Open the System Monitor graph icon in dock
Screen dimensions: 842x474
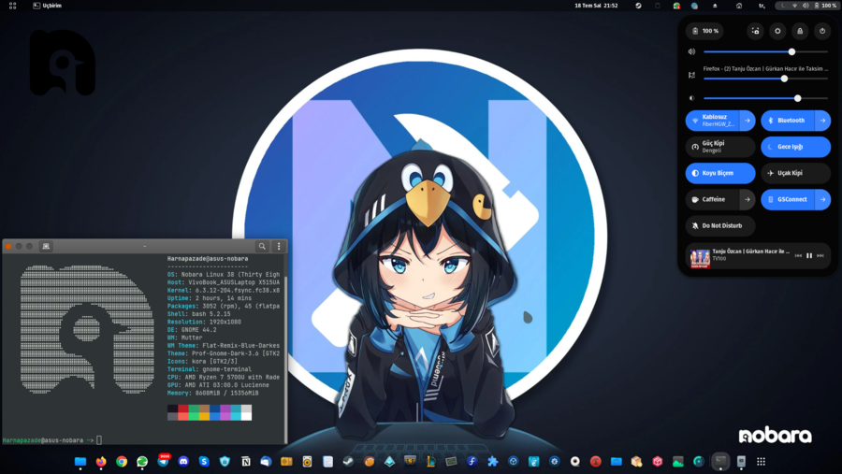click(678, 461)
